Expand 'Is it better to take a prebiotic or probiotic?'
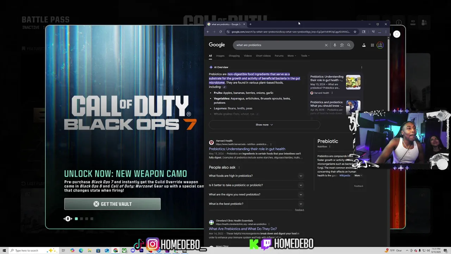 256,185
